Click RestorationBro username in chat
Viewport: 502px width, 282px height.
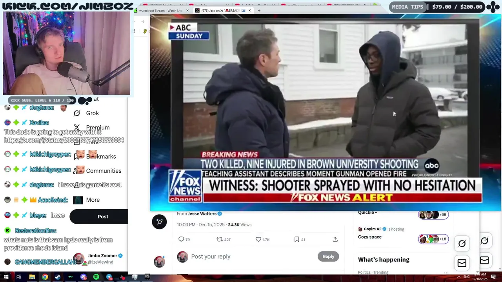[36, 231]
